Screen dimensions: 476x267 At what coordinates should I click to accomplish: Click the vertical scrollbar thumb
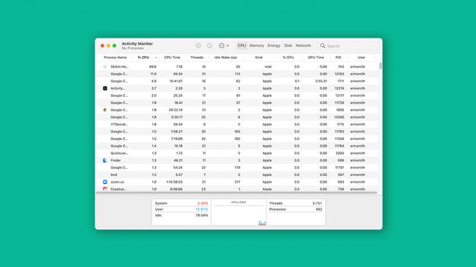[x=380, y=66]
